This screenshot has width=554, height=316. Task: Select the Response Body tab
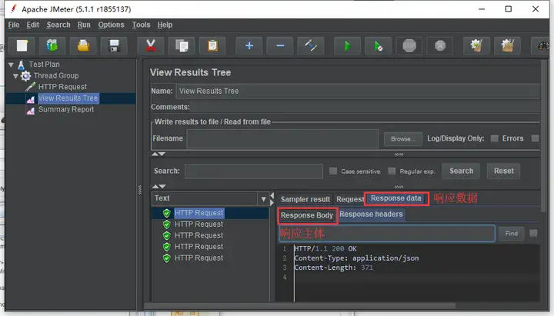(x=307, y=215)
